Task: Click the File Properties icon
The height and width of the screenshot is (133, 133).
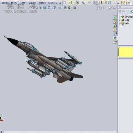Action: 105,3
